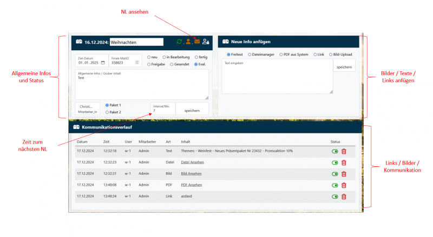
Task: Click the user lock icon
Action: pos(206,42)
